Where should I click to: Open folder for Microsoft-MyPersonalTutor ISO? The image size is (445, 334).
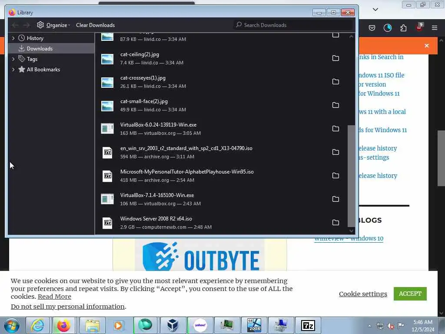coord(335,176)
